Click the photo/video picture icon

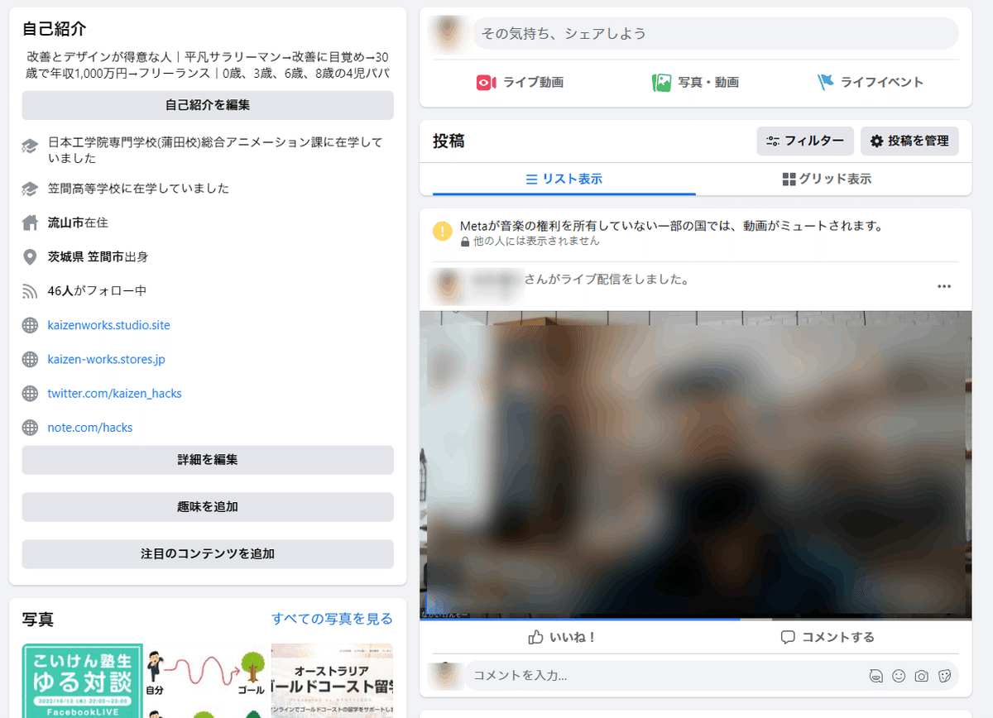[x=661, y=83]
